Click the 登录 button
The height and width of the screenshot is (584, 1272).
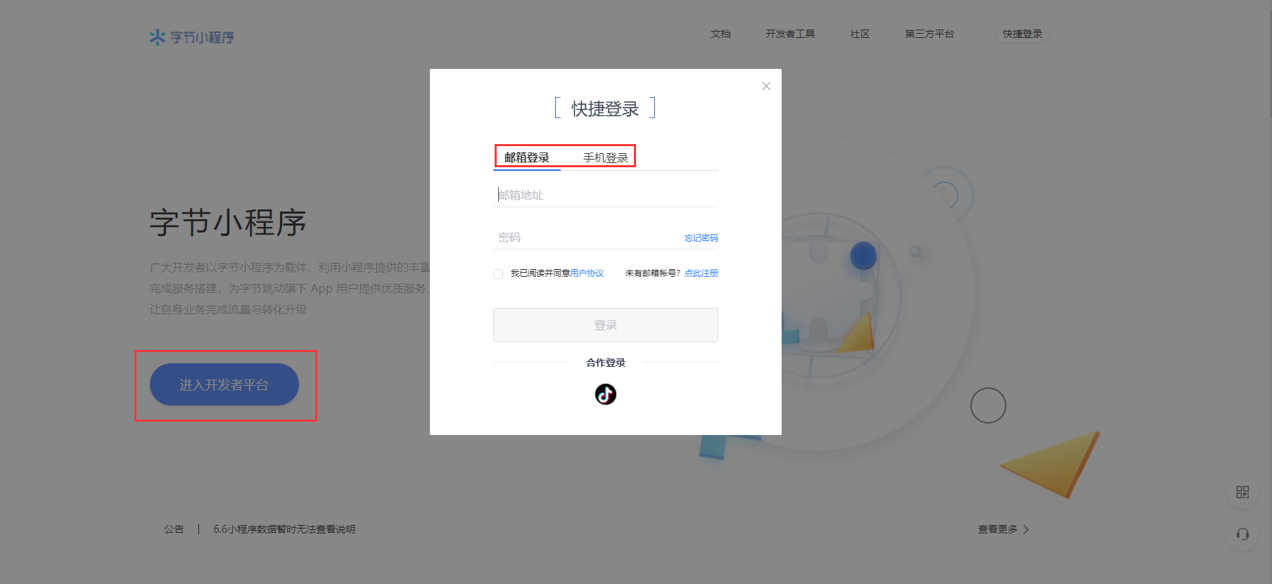pos(606,325)
